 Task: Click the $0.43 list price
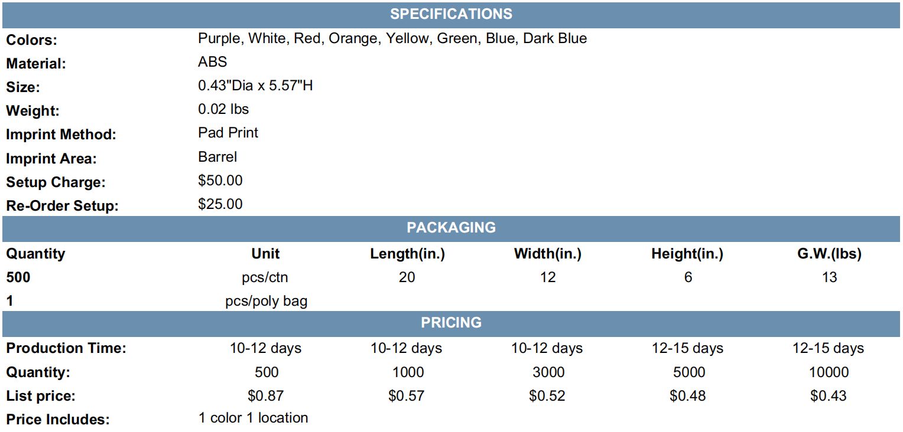[829, 396]
